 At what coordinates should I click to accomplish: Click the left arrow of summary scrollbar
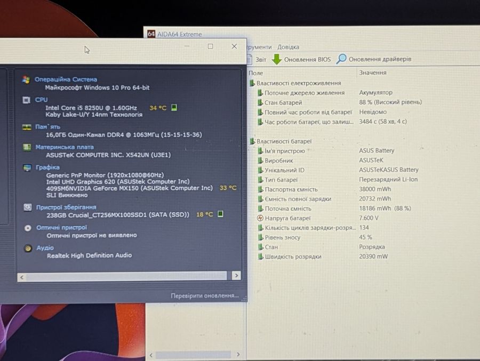click(x=21, y=277)
